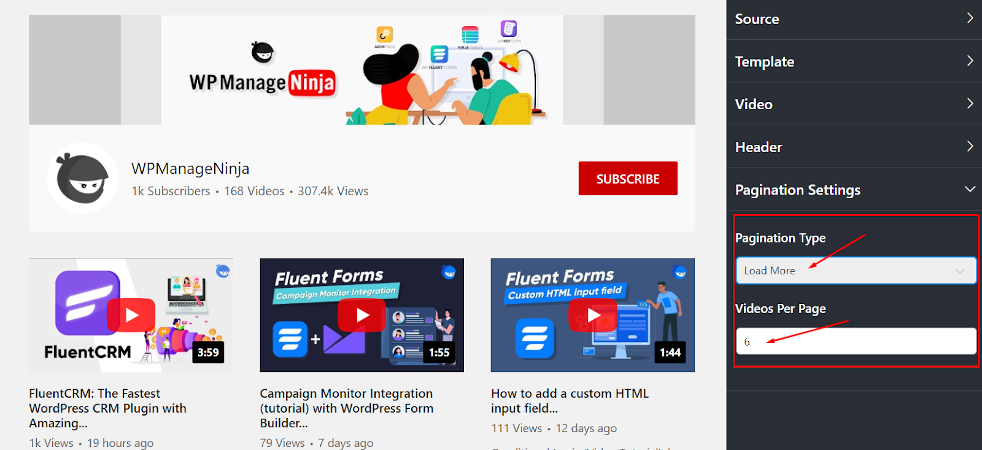Click the 307.4k Views text
Image resolution: width=982 pixels, height=450 pixels.
[333, 191]
